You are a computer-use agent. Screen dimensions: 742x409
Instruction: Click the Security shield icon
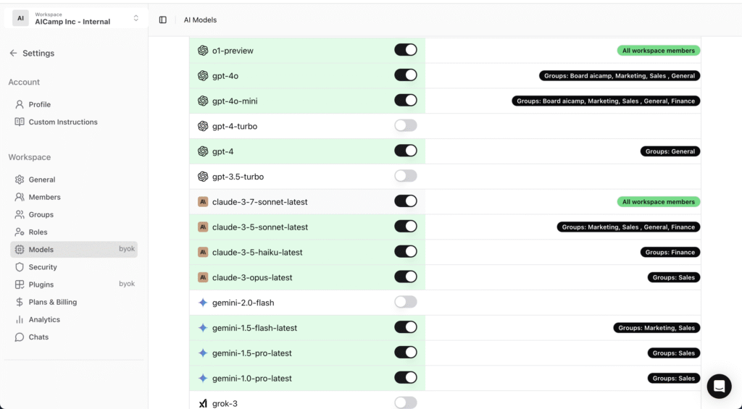[x=20, y=266]
